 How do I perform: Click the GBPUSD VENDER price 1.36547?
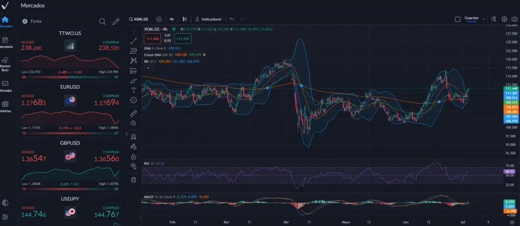pos(34,159)
